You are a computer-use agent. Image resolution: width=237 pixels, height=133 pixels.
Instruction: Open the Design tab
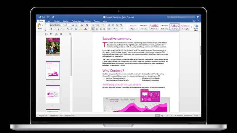[57, 21]
